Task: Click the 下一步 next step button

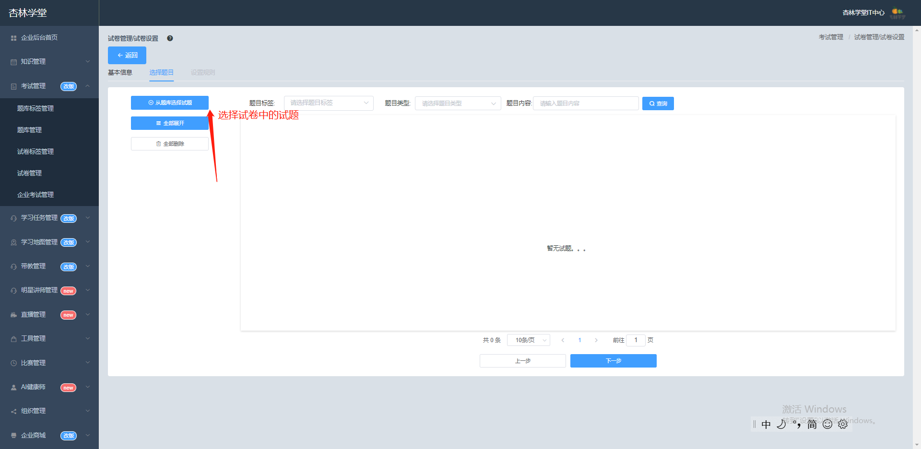Action: pos(614,361)
